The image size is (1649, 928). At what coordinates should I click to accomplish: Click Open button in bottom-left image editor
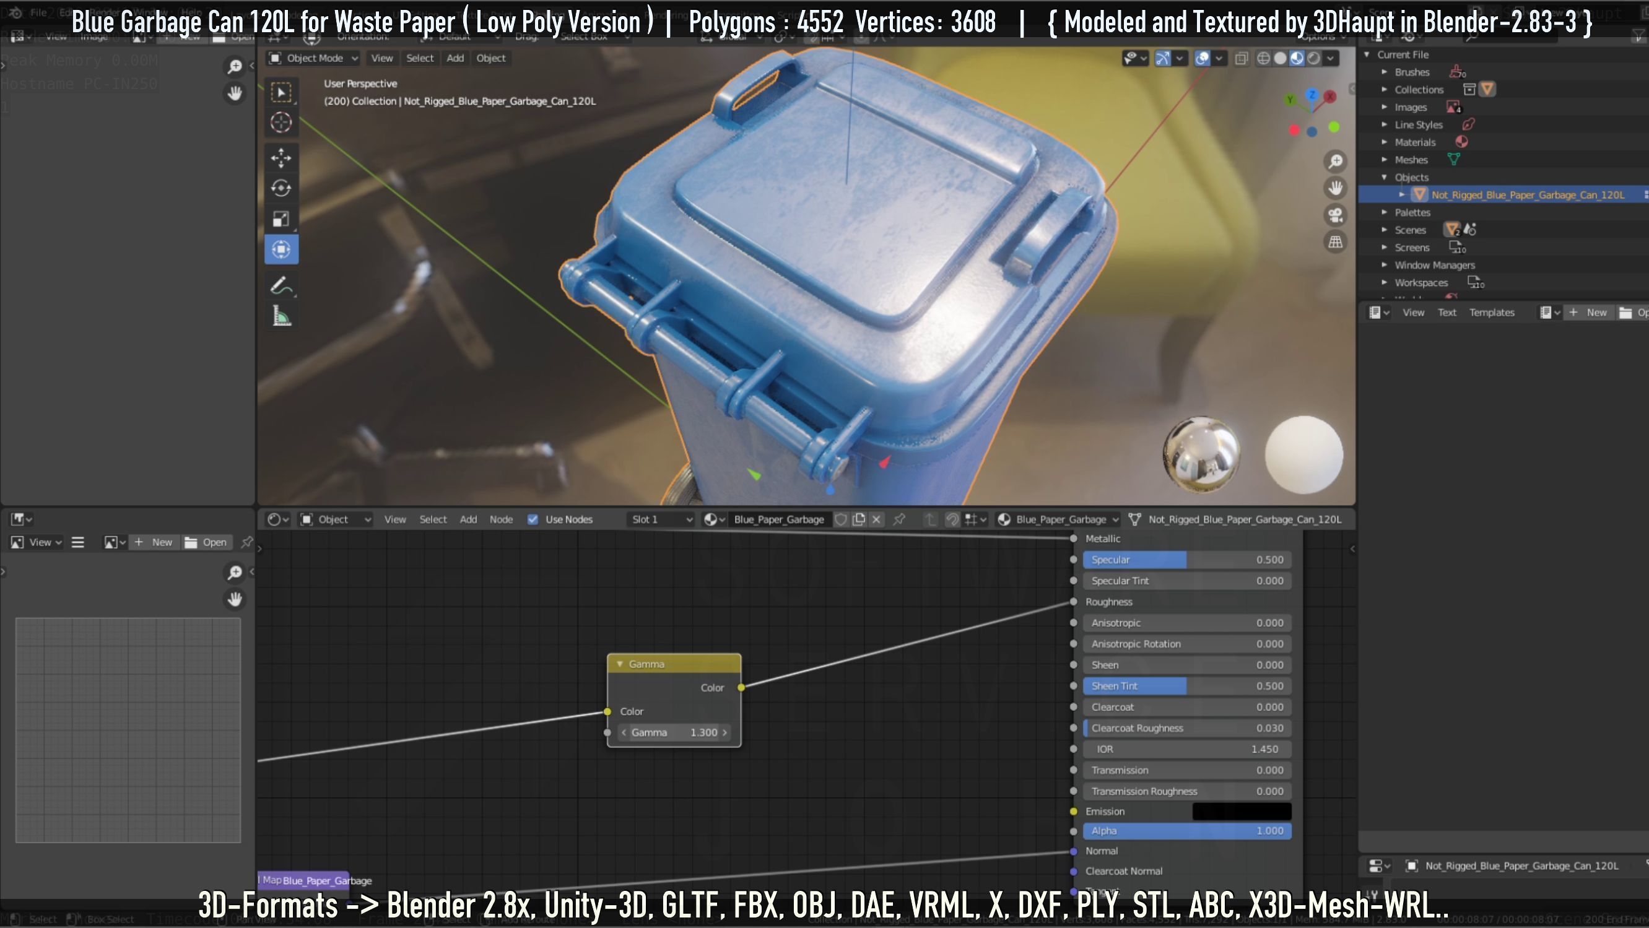[206, 543]
